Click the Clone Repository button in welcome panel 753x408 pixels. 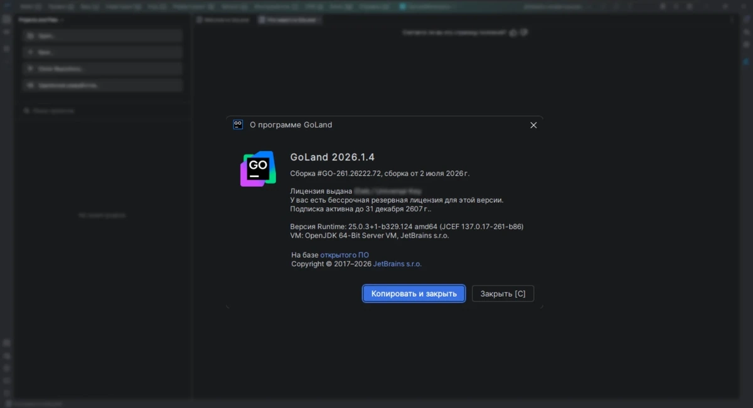tap(103, 68)
